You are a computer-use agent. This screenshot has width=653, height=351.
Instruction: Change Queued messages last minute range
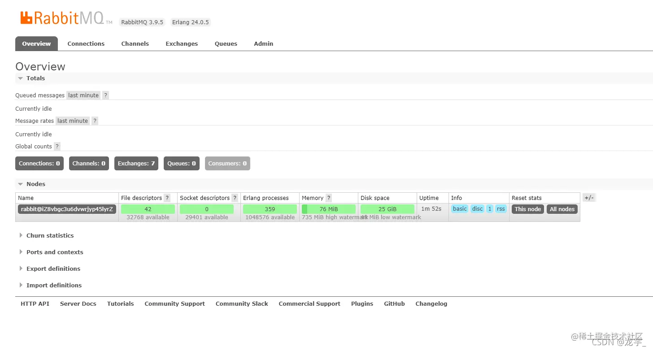(x=83, y=95)
